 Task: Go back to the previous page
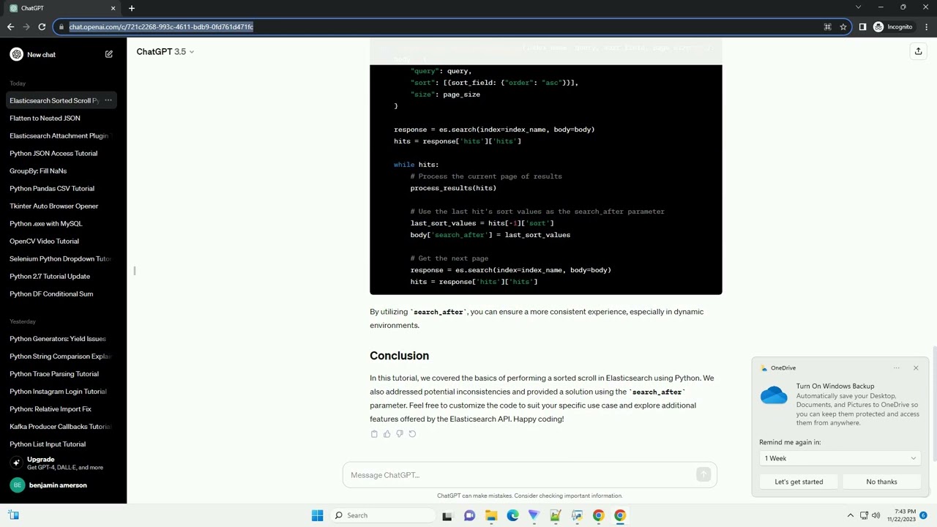point(10,27)
